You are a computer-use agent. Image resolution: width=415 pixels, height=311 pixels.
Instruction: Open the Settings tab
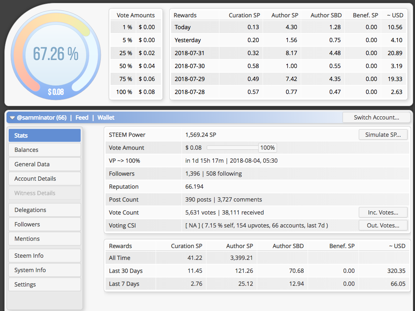click(x=45, y=284)
